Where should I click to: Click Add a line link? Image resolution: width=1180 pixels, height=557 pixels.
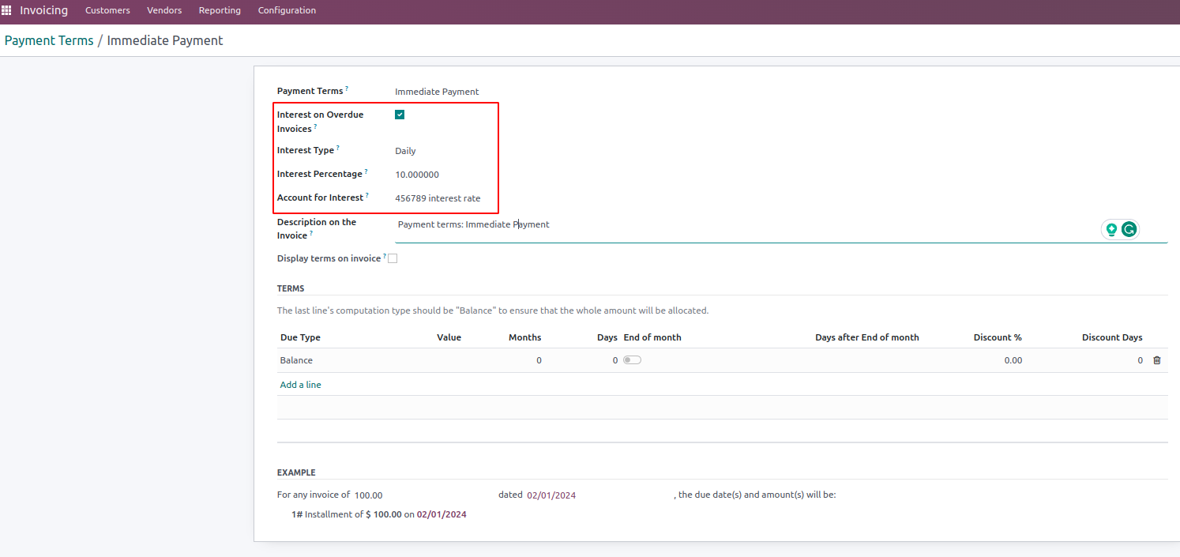click(300, 385)
